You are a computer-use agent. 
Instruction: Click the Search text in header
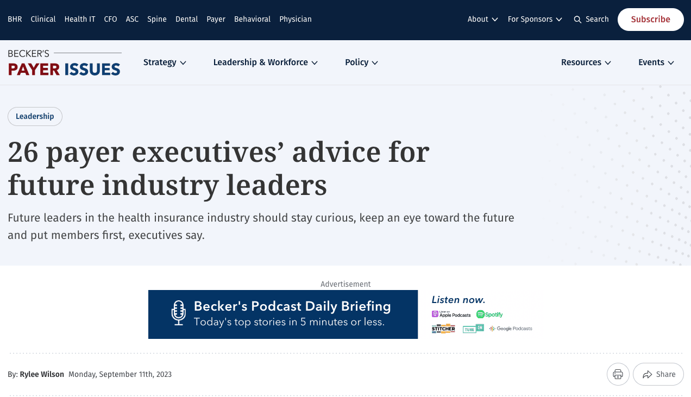click(x=597, y=19)
